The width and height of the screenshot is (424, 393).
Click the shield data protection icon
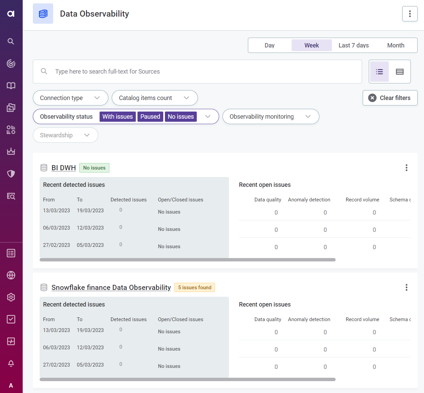[x=11, y=174]
